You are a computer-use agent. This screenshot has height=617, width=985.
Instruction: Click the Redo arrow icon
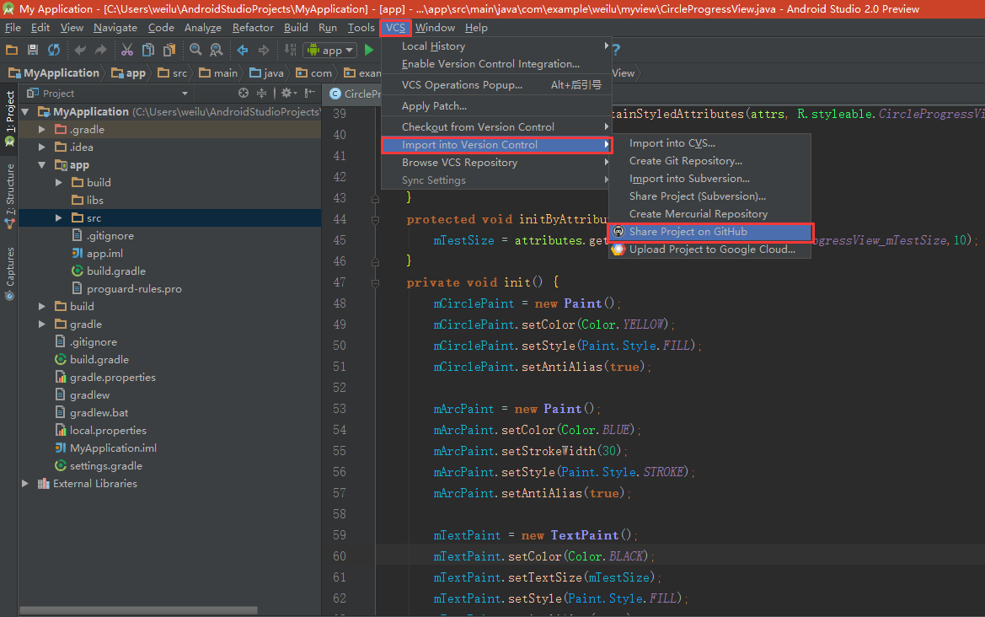(100, 50)
